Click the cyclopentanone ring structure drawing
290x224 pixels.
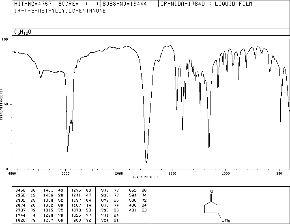(x=211, y=207)
